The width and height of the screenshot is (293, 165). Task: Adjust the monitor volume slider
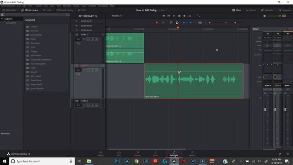(274, 16)
